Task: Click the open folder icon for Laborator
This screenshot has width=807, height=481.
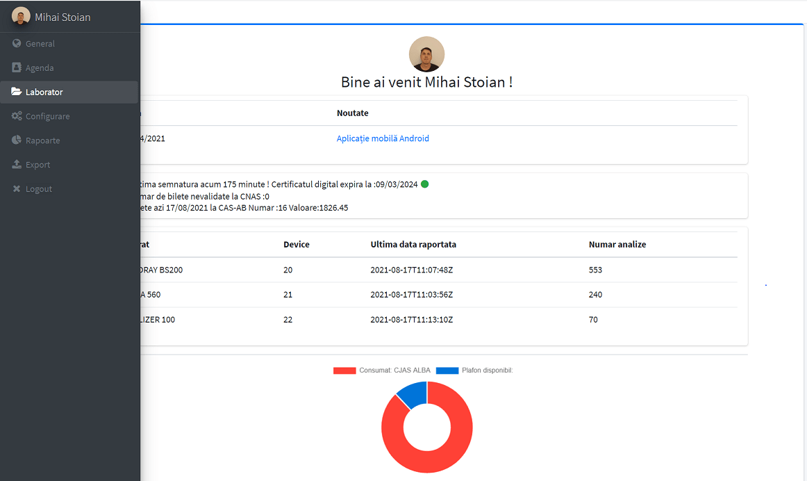Action: tap(17, 92)
